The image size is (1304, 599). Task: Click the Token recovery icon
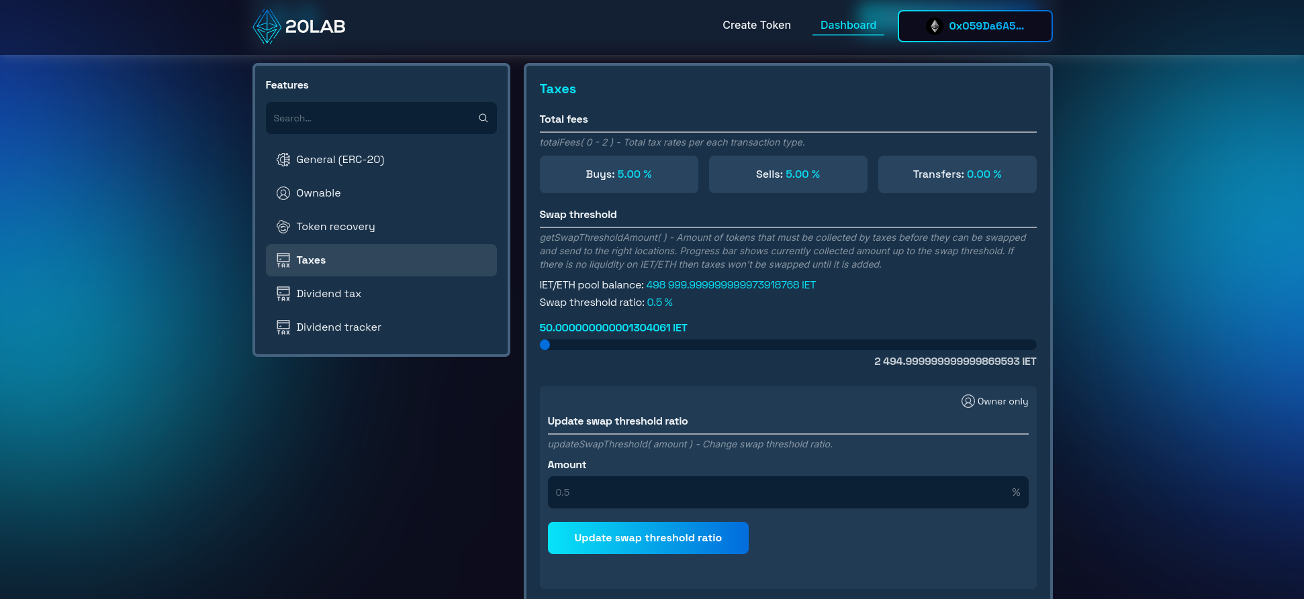pyautogui.click(x=283, y=227)
